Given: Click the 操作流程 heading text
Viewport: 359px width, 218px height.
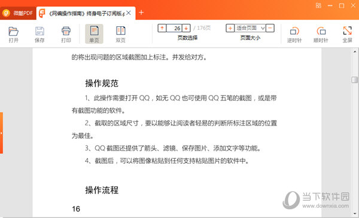Looking at the screenshot, I should click(102, 190).
